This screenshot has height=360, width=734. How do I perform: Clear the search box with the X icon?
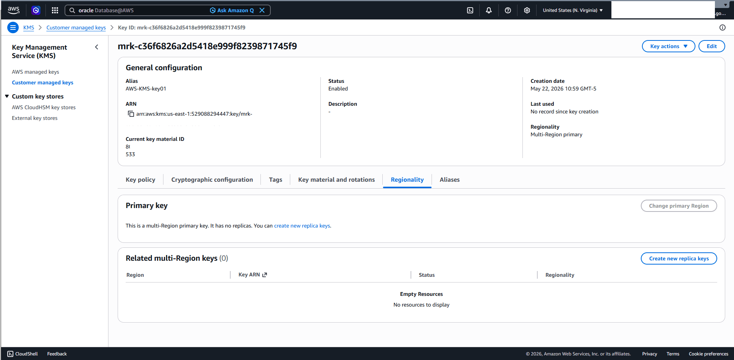[x=262, y=10]
